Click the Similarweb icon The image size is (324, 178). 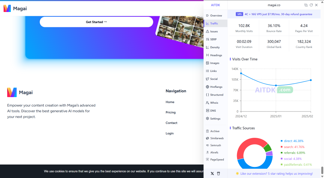point(208,138)
